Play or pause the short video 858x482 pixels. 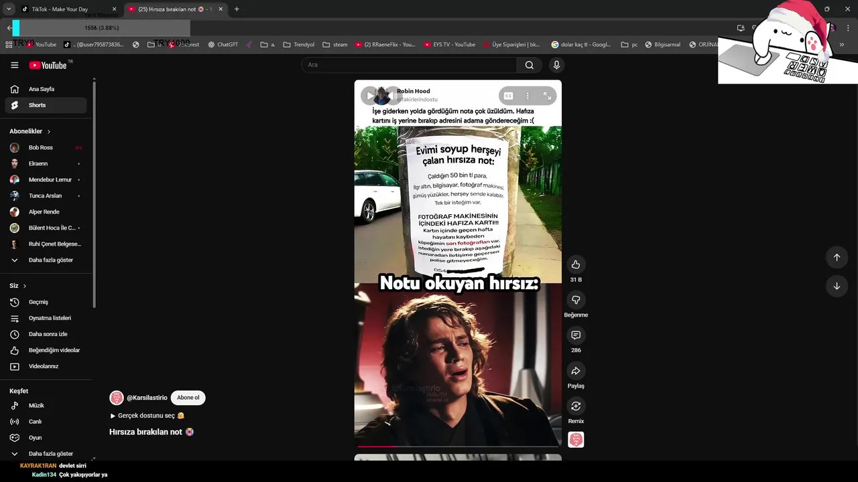[370, 96]
